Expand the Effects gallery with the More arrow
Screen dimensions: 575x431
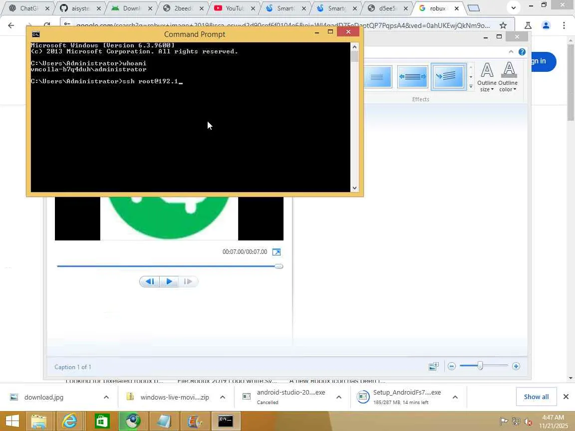coord(471,86)
